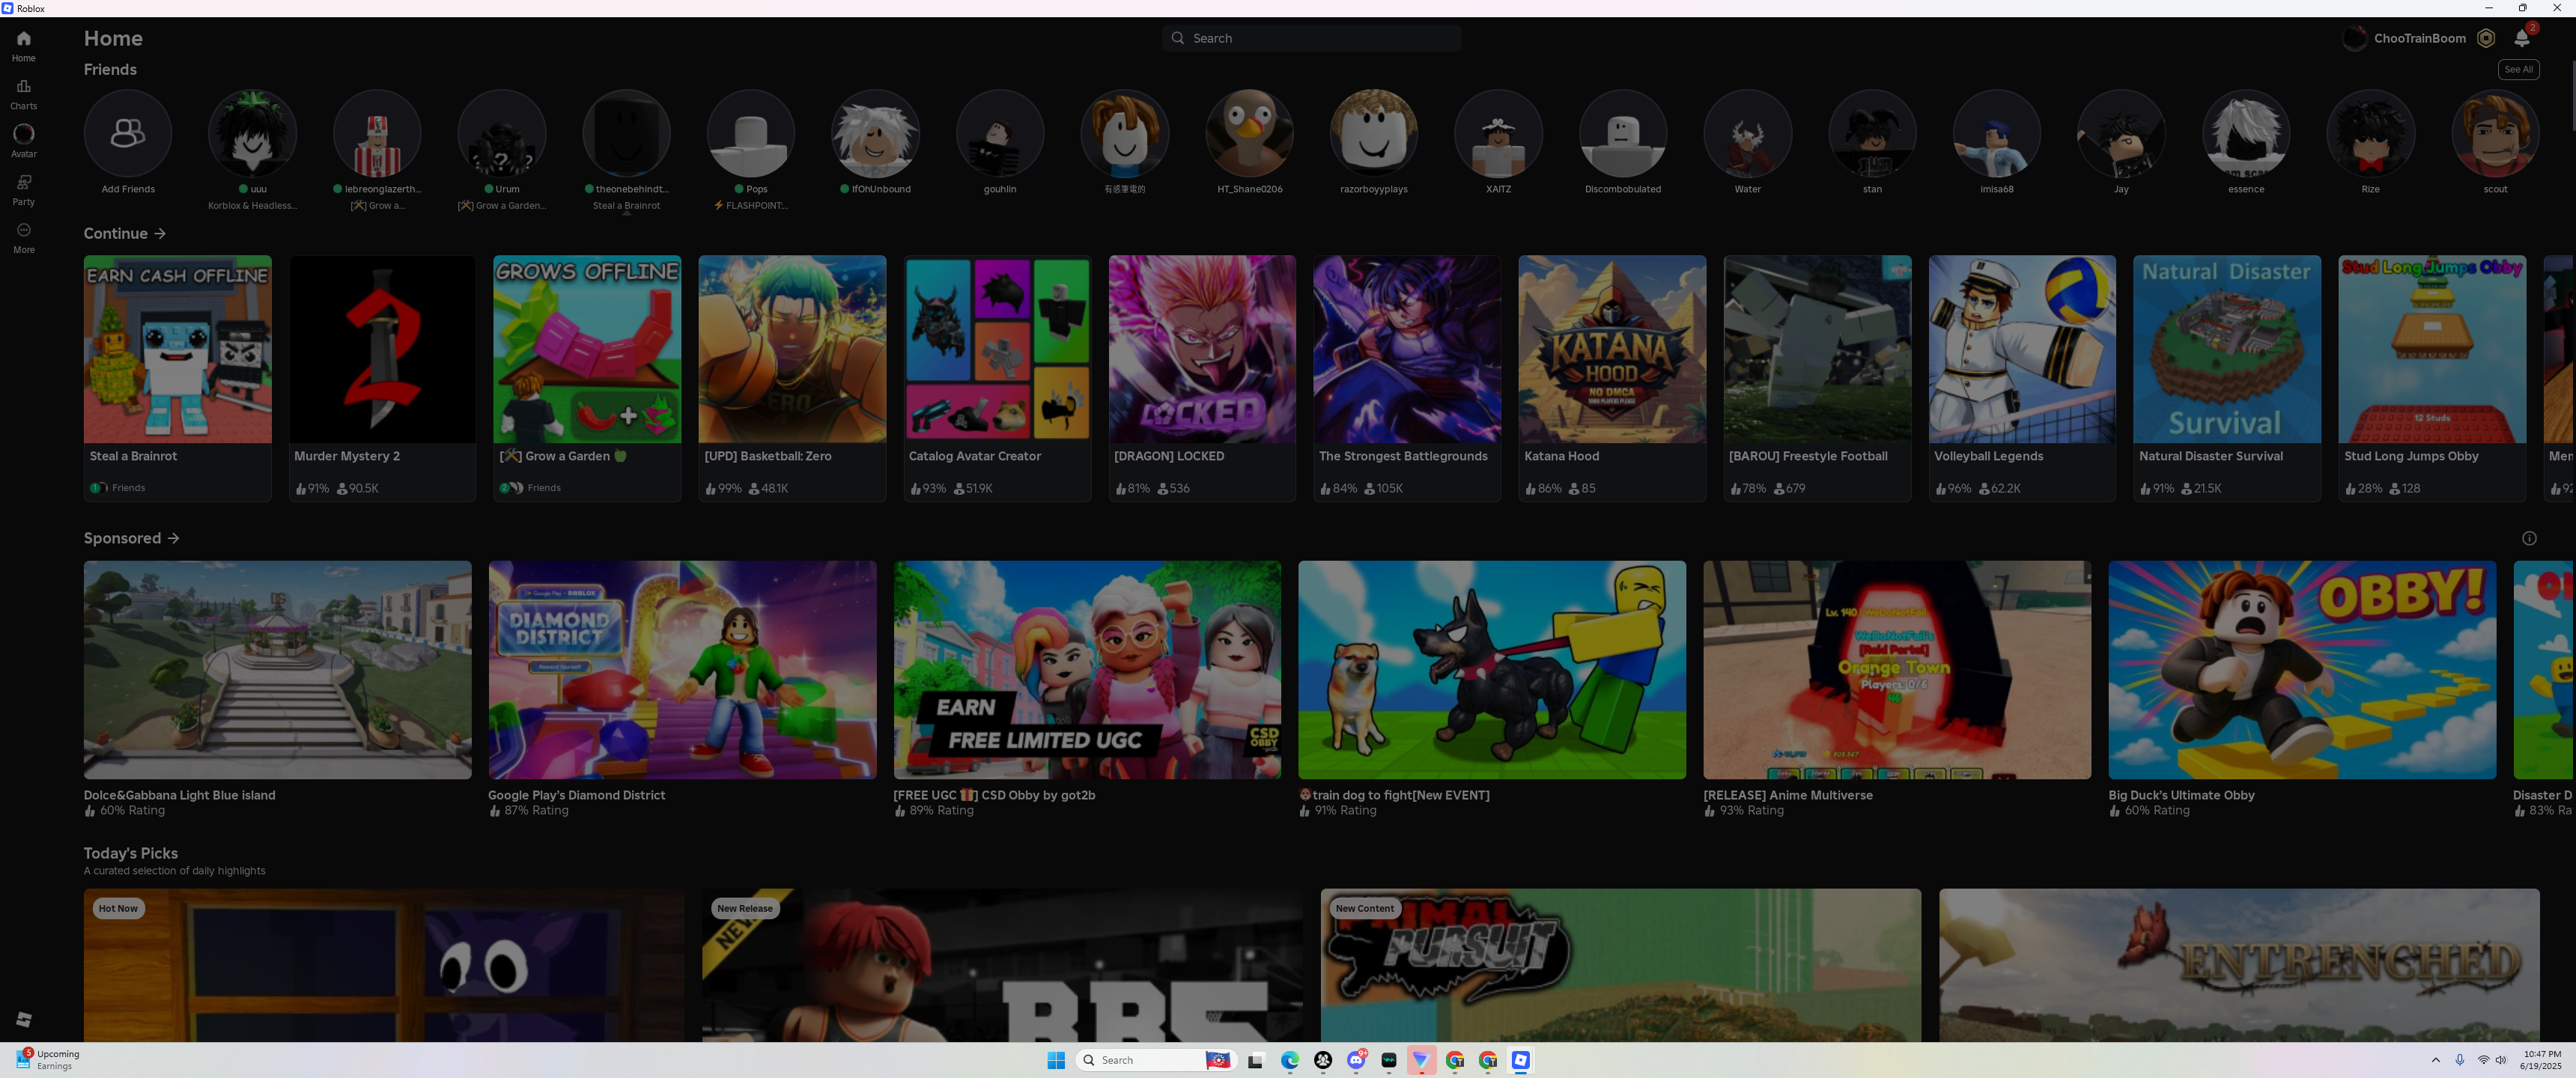Open the More sidebar menu
This screenshot has height=1078, width=2576.
[23, 231]
